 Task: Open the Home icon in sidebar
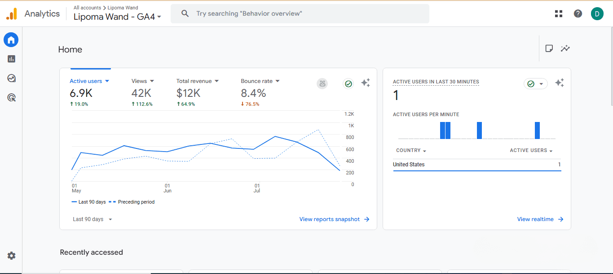pos(11,40)
